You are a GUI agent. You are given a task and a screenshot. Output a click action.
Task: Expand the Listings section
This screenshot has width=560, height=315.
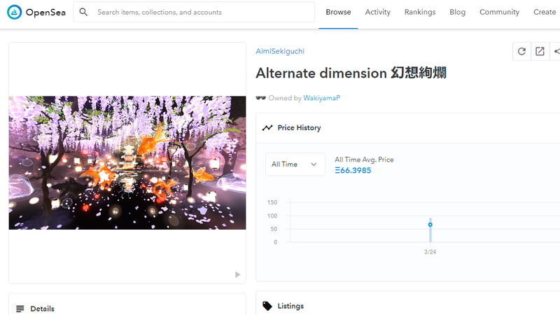coord(408,306)
